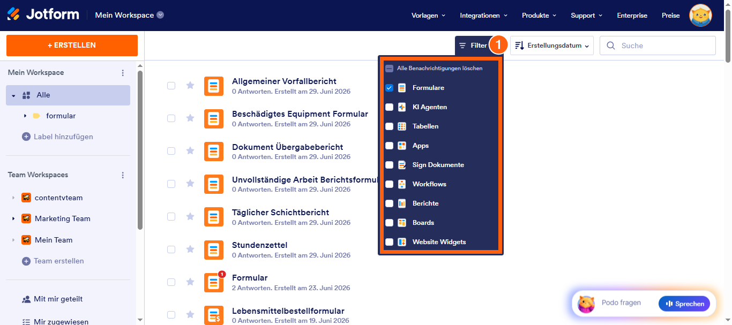Click the ERSTELLEN button
Image resolution: width=732 pixels, height=325 pixels.
(72, 46)
